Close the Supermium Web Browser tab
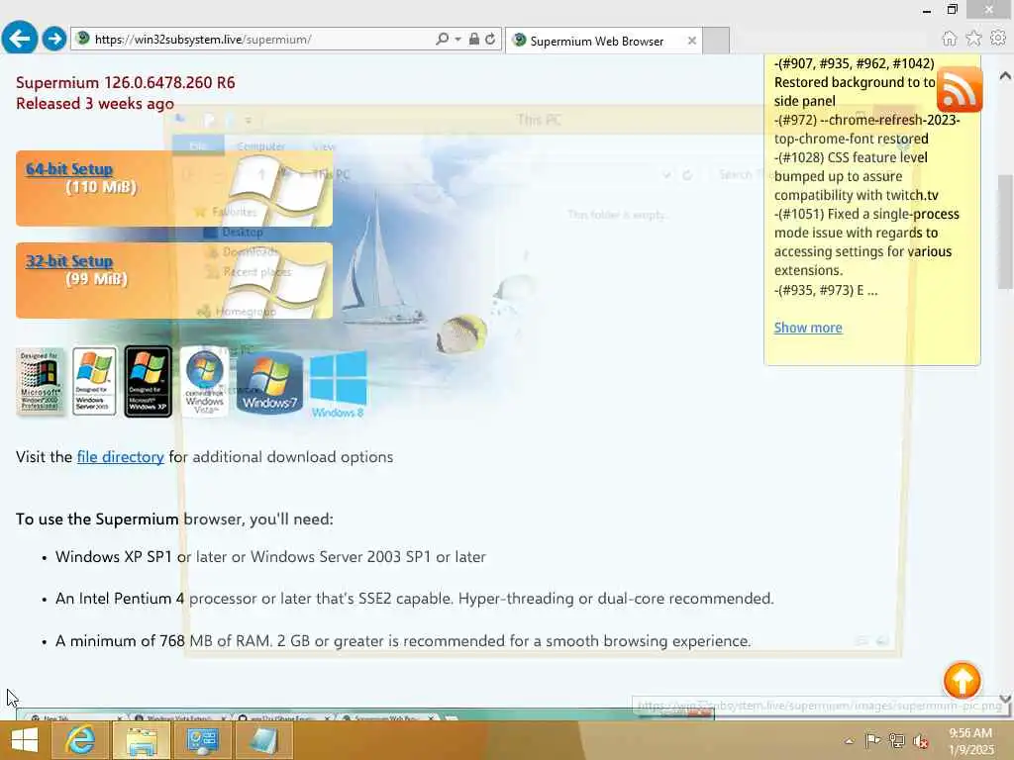 [692, 41]
